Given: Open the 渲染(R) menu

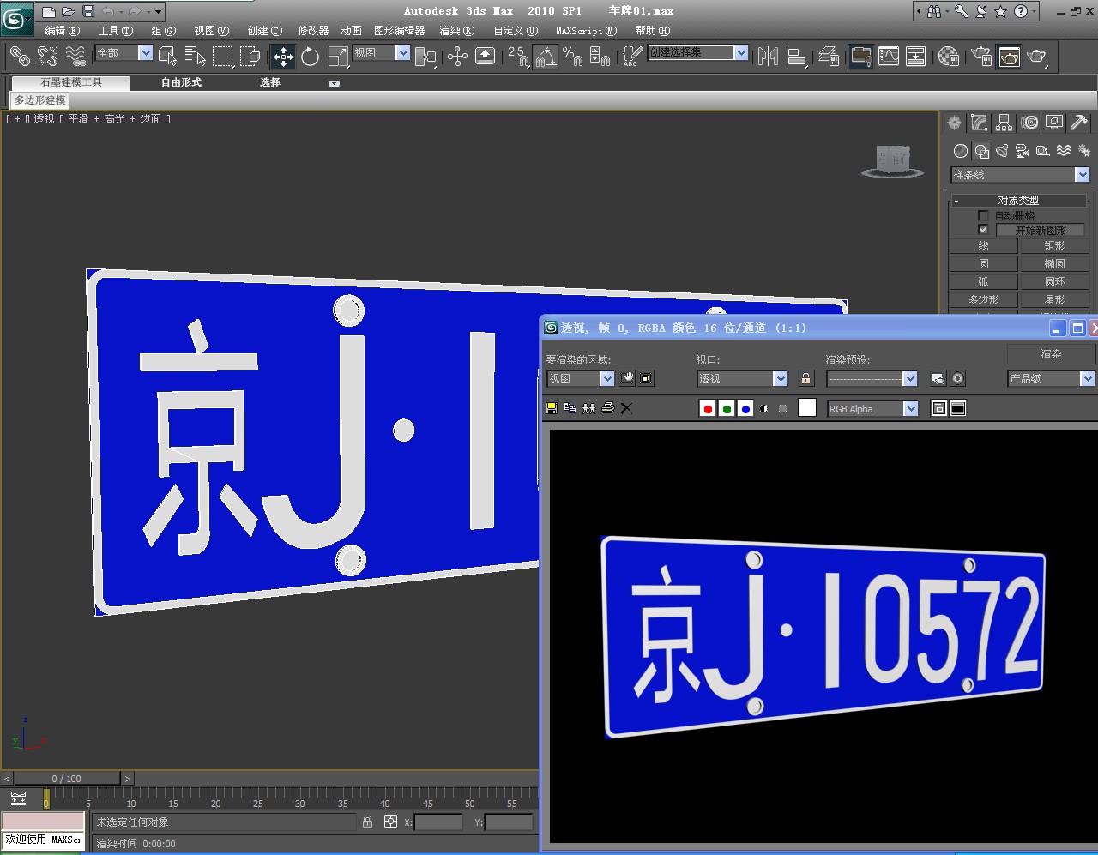Looking at the screenshot, I should 456,31.
